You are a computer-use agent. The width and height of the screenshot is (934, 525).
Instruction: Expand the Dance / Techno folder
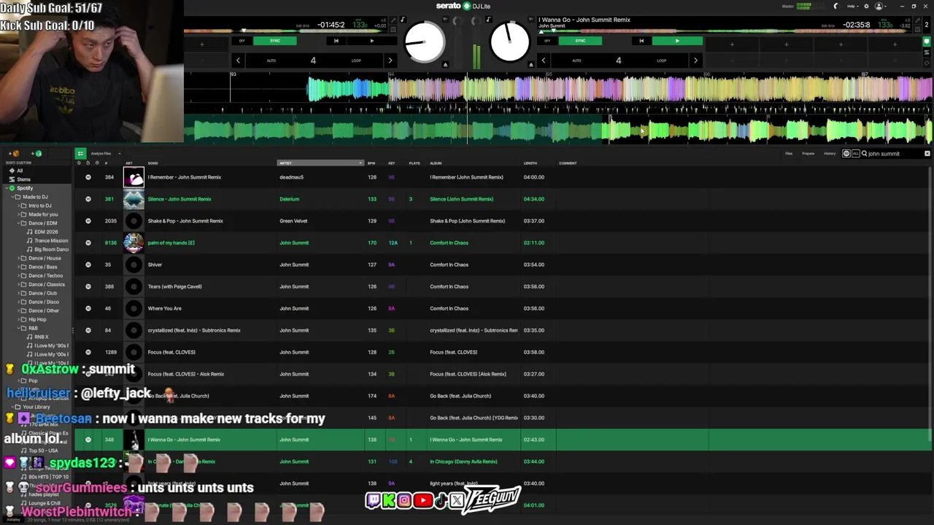[18, 276]
